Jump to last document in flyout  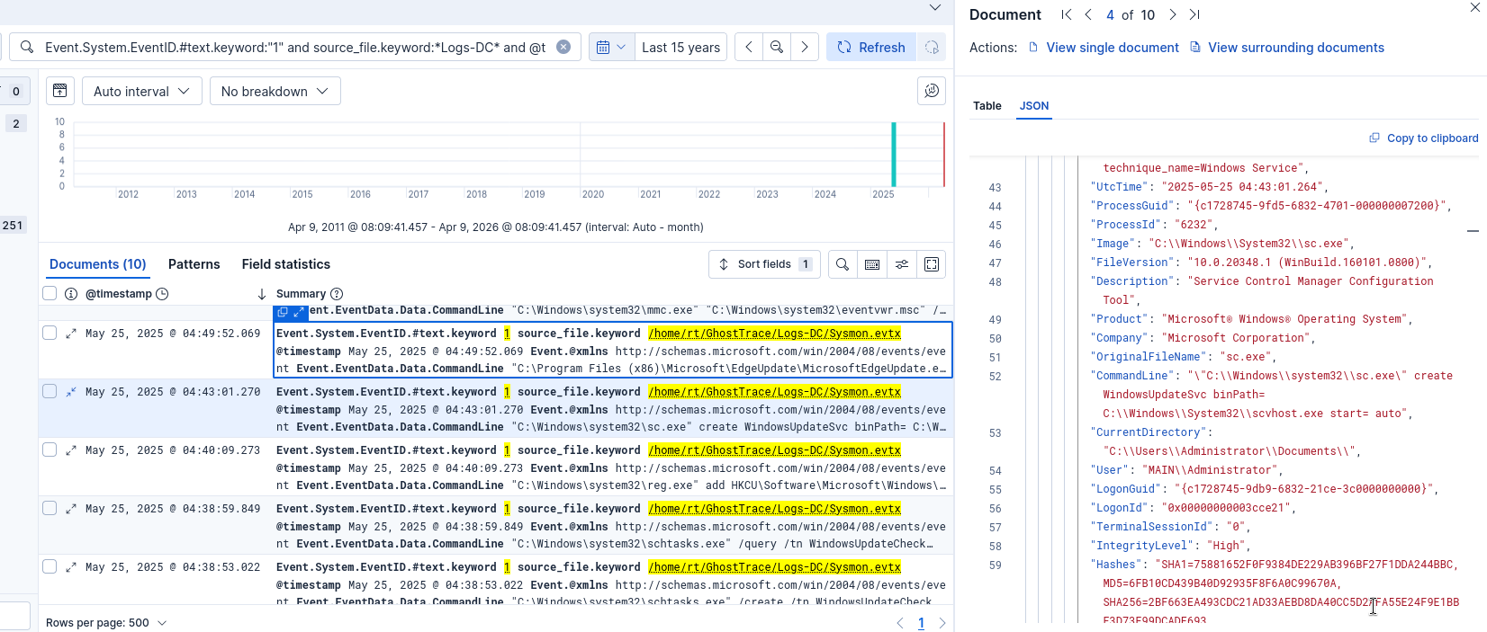(1194, 14)
